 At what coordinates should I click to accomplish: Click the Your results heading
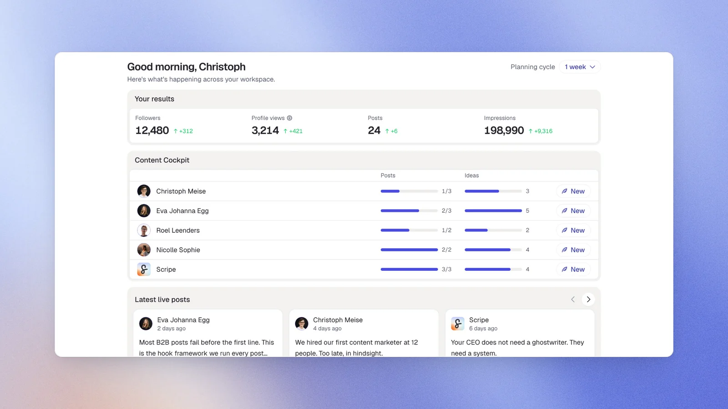point(154,99)
